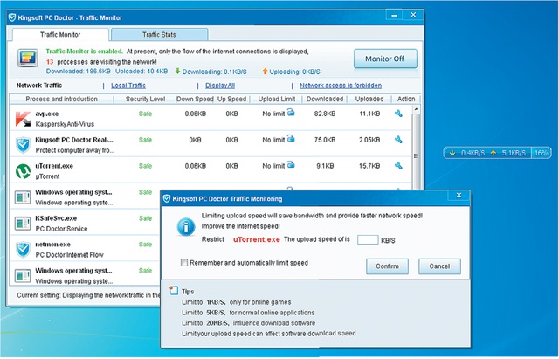
Task: Click the orange Uploading arrow icon
Action: point(265,72)
